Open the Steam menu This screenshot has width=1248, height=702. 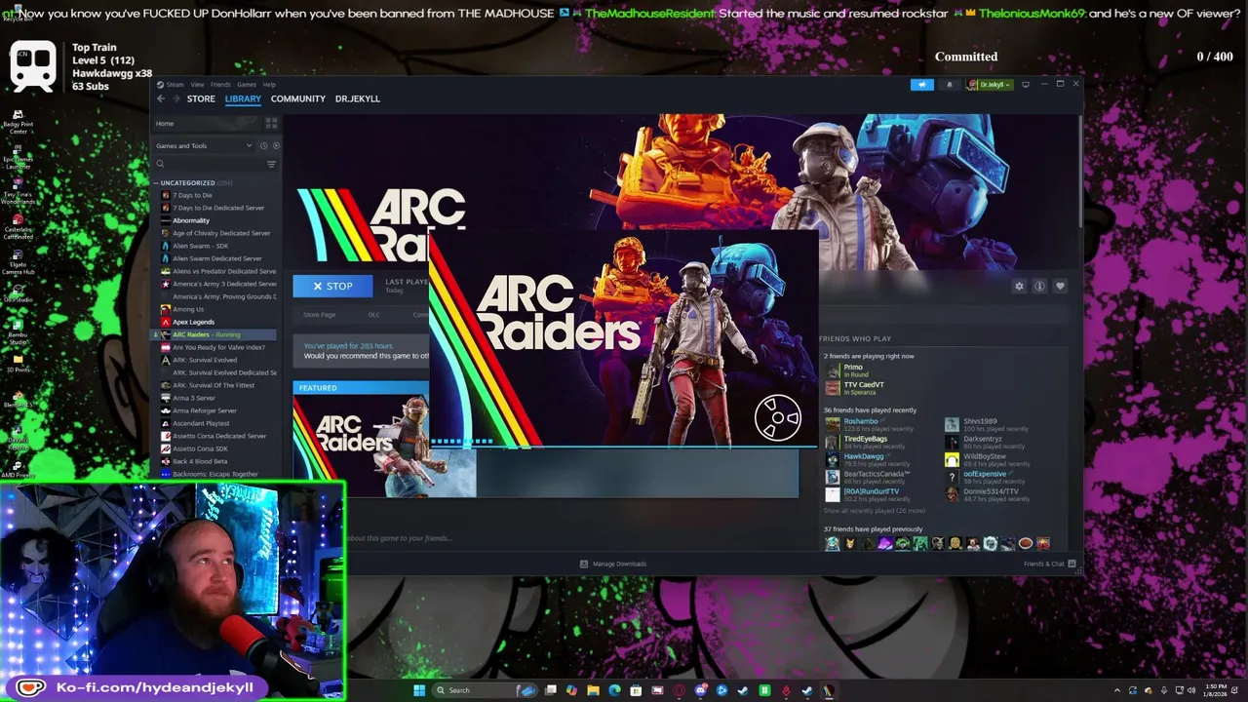175,85
